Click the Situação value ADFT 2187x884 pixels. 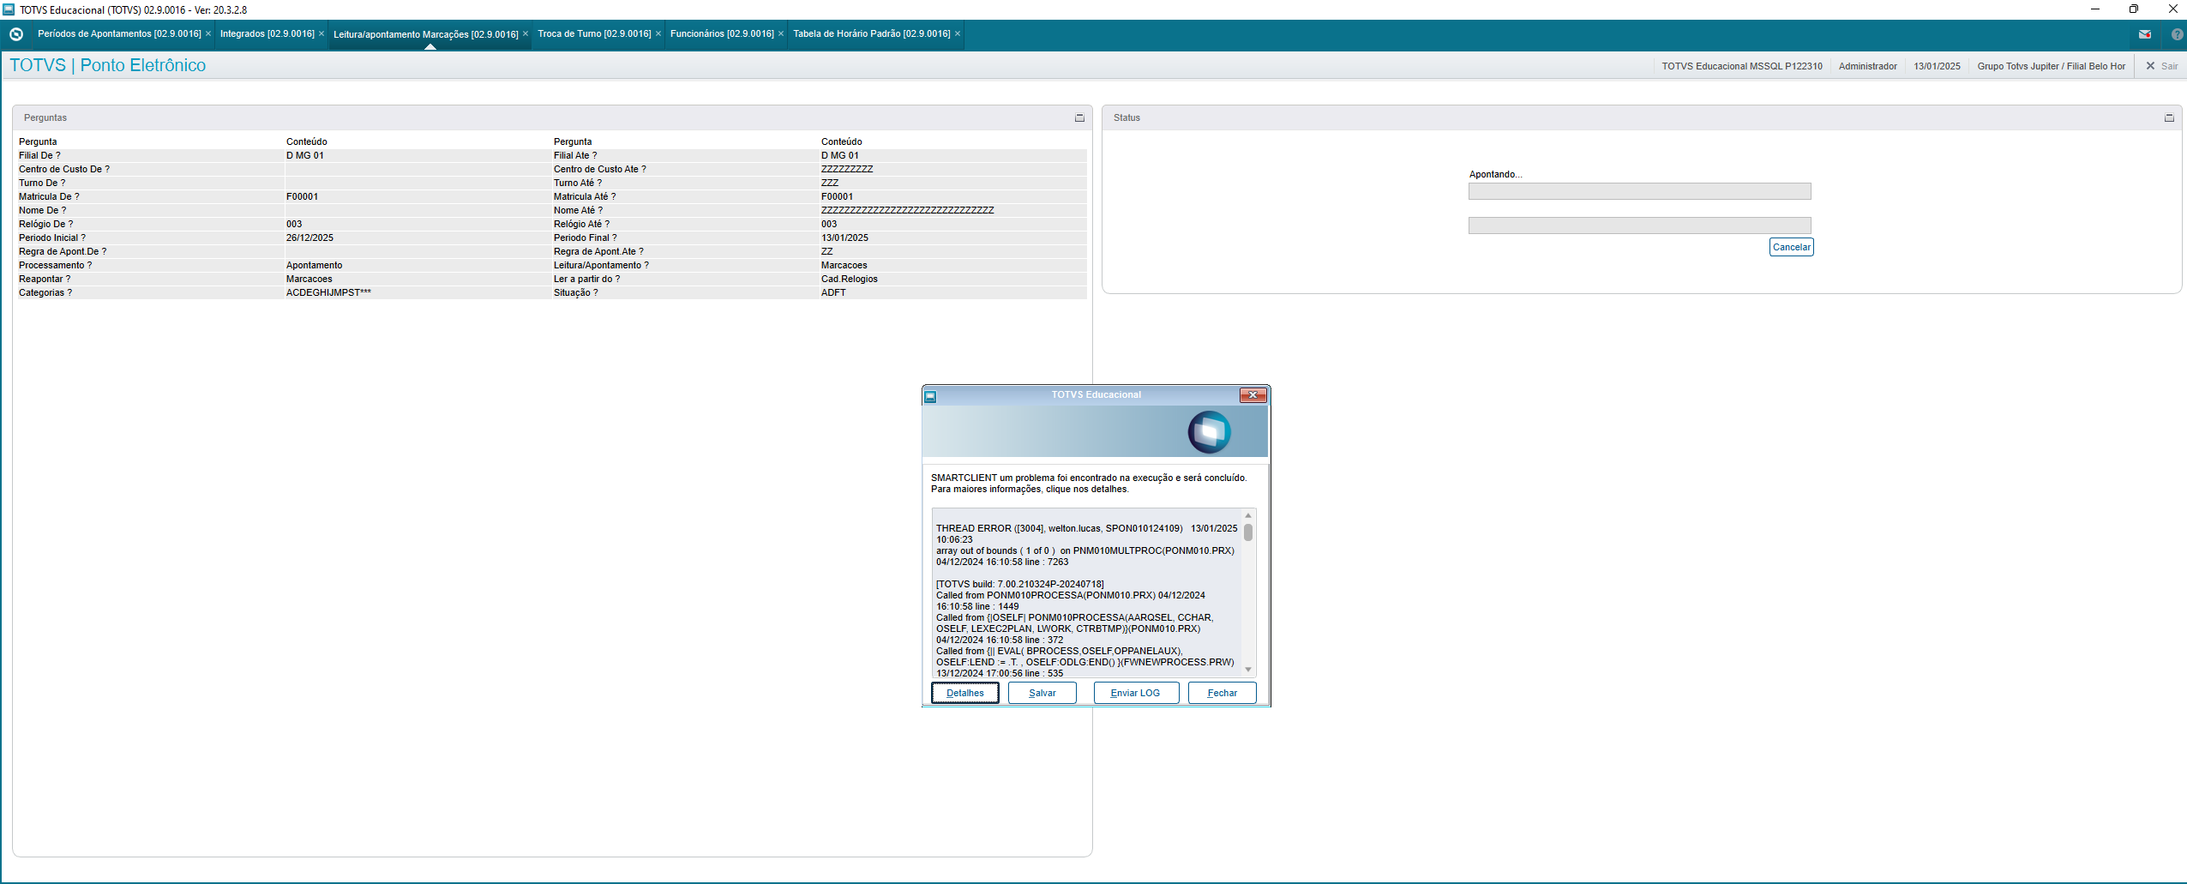pyautogui.click(x=833, y=292)
